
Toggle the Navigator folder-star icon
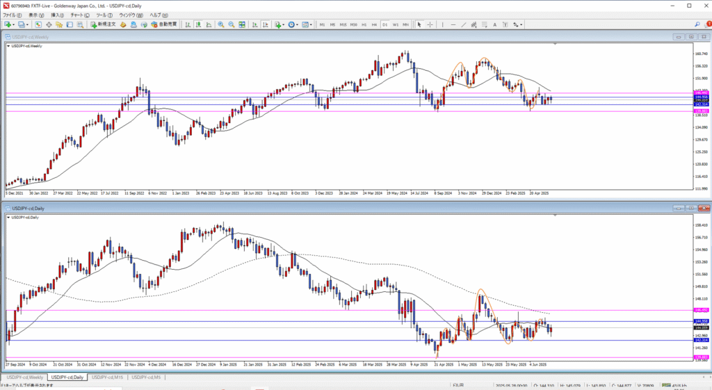click(59, 24)
